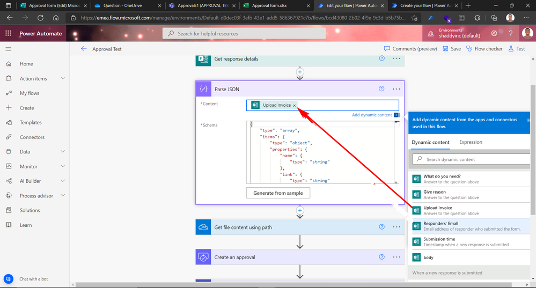
Task: Open help for Parse JSON action
Action: pos(381,89)
